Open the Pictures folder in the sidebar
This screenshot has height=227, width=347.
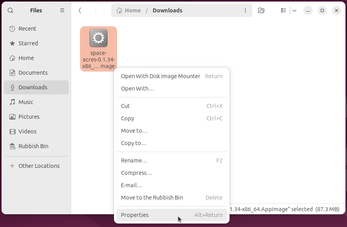29,117
